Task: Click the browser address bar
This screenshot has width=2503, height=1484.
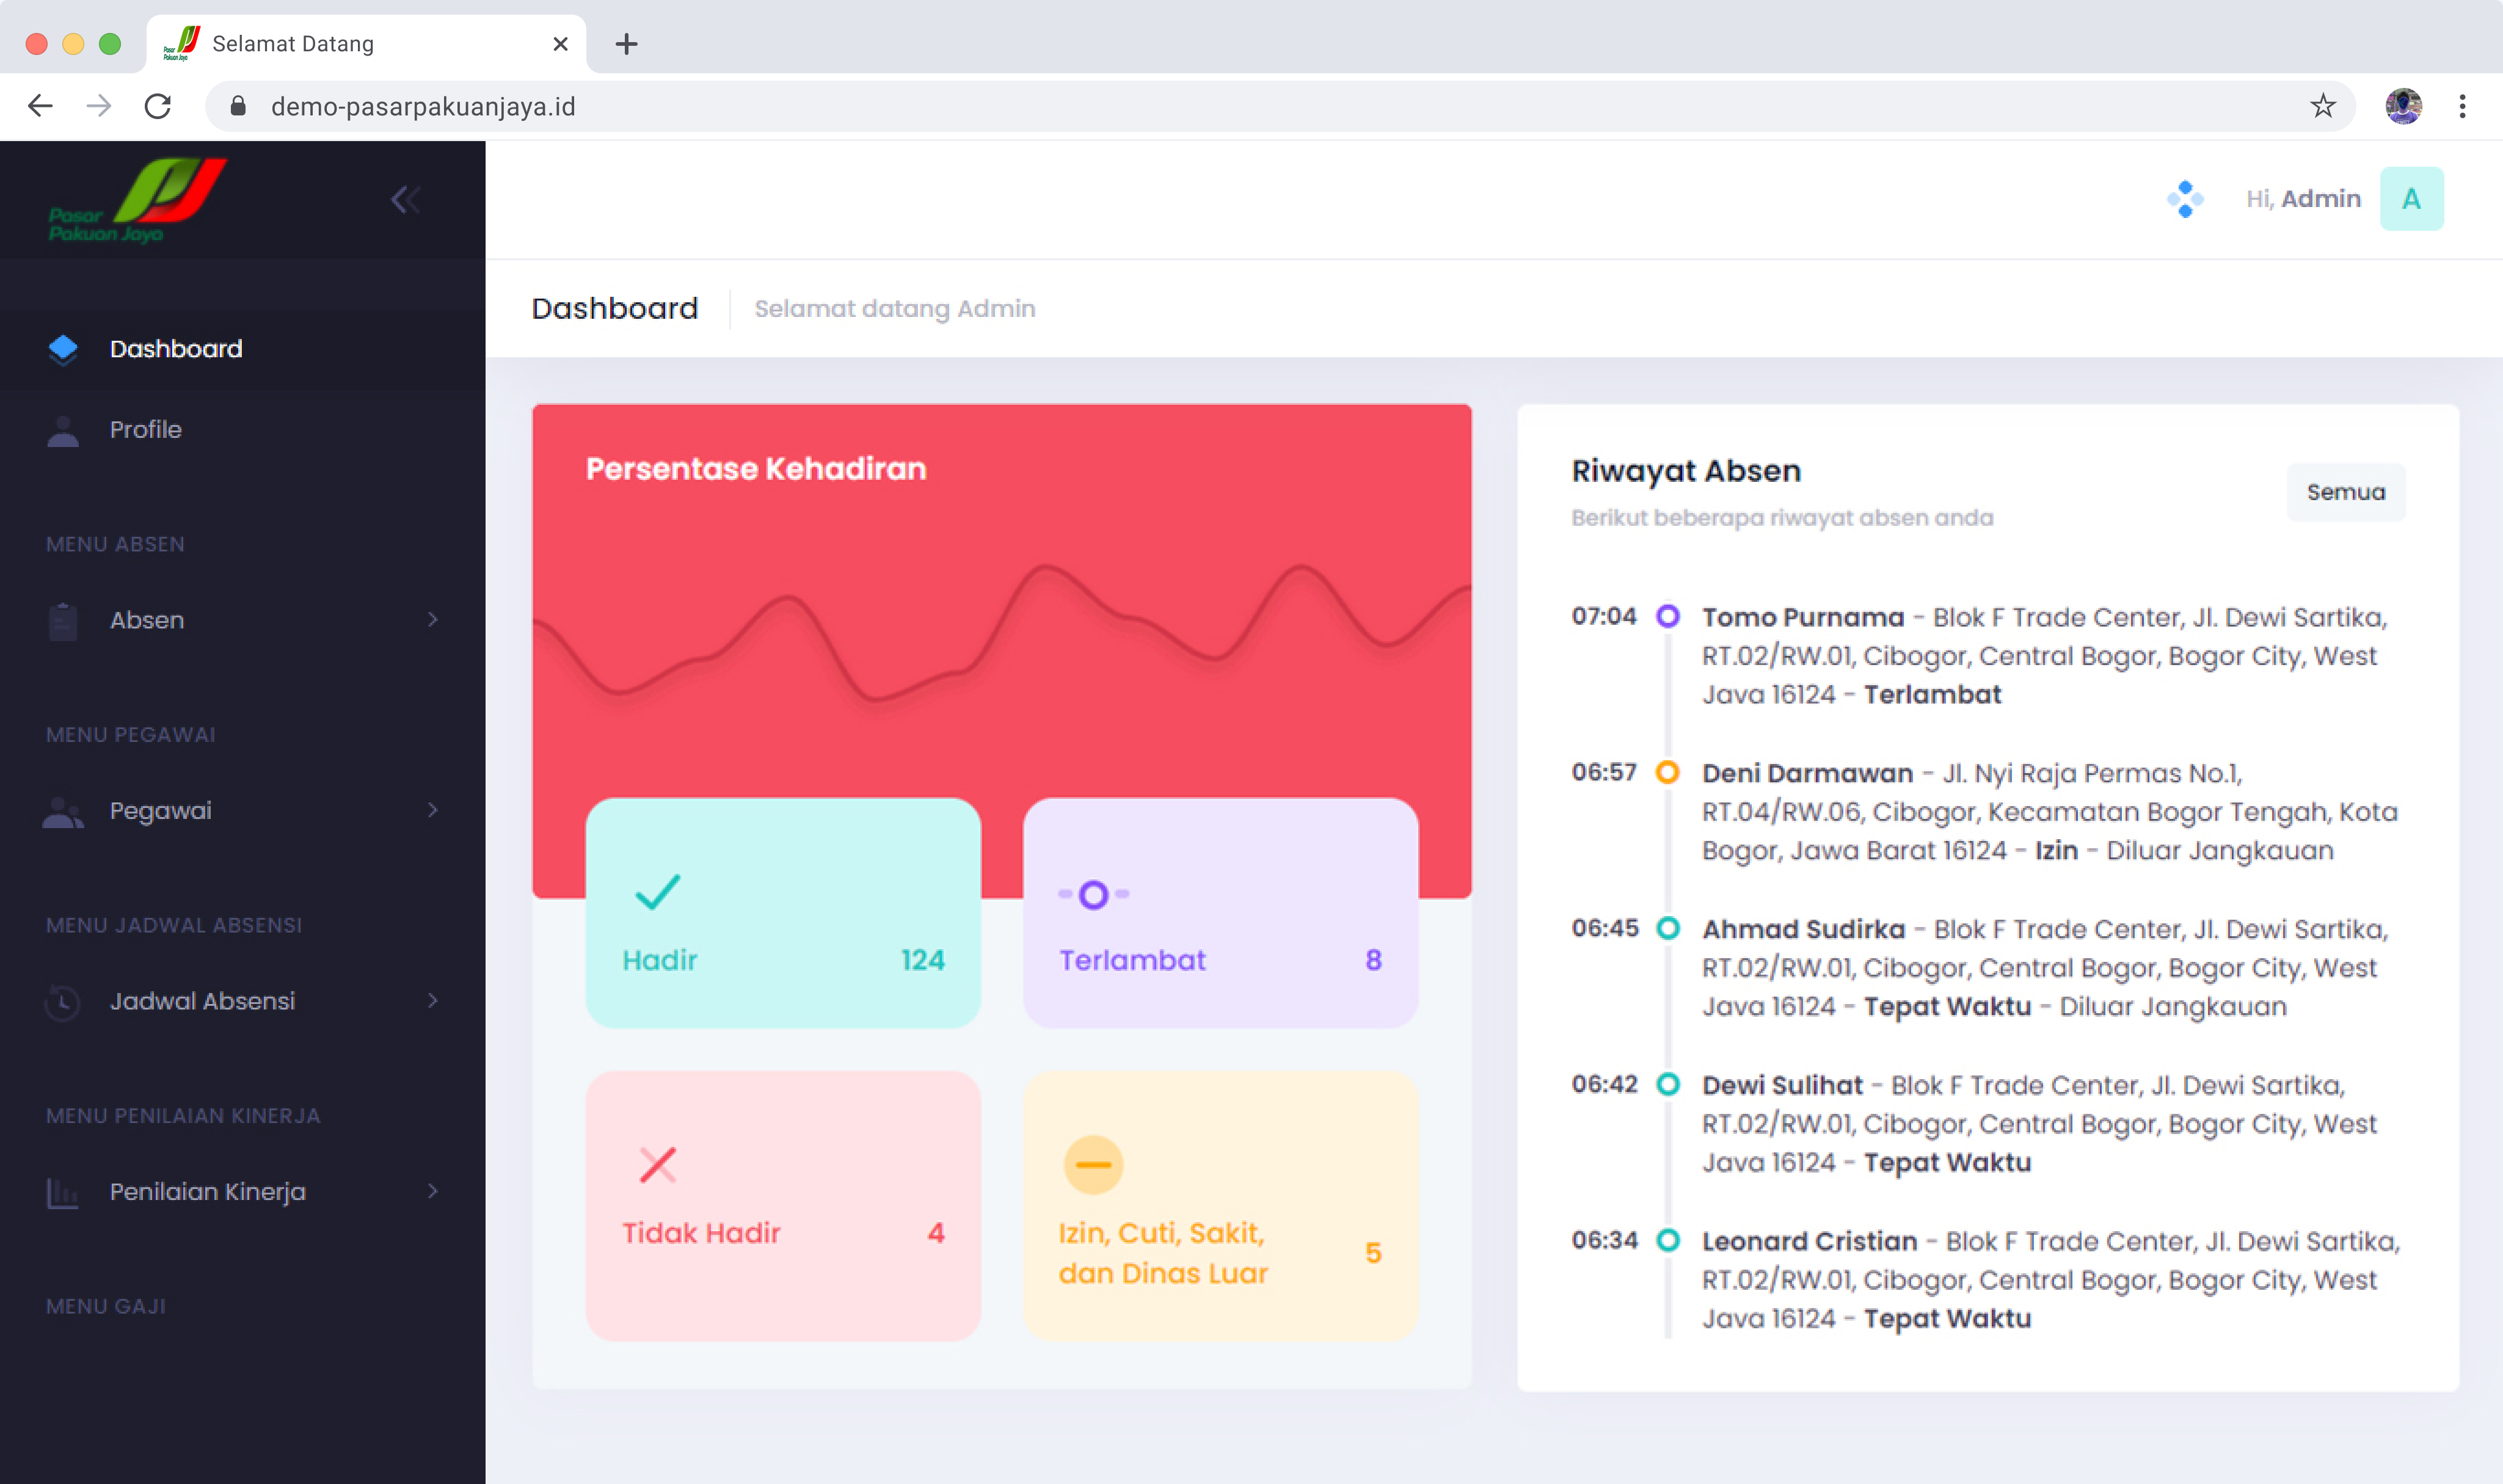Action: pyautogui.click(x=1200, y=106)
